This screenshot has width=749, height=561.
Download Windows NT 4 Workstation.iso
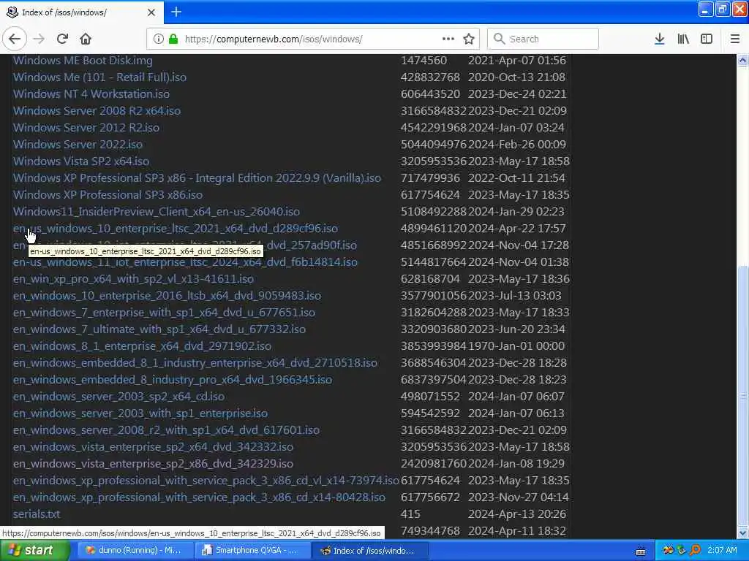point(91,94)
